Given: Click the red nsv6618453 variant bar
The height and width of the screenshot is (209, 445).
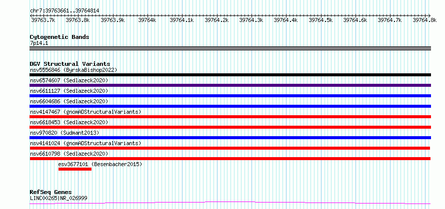Looking at the screenshot, I should pyautogui.click(x=230, y=127).
